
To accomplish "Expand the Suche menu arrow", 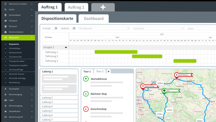I will pyautogui.click(x=32, y=10).
